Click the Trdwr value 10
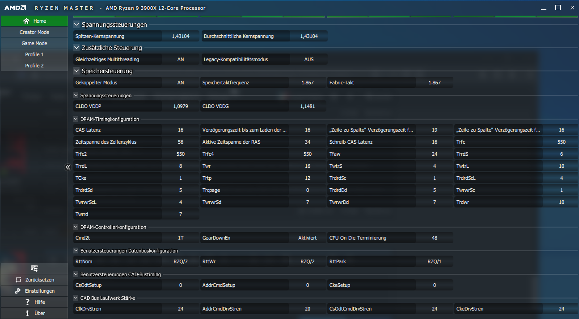The height and width of the screenshot is (319, 579). click(562, 202)
